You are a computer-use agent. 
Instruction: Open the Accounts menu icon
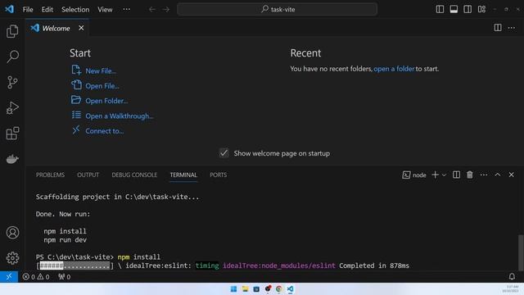click(x=12, y=233)
